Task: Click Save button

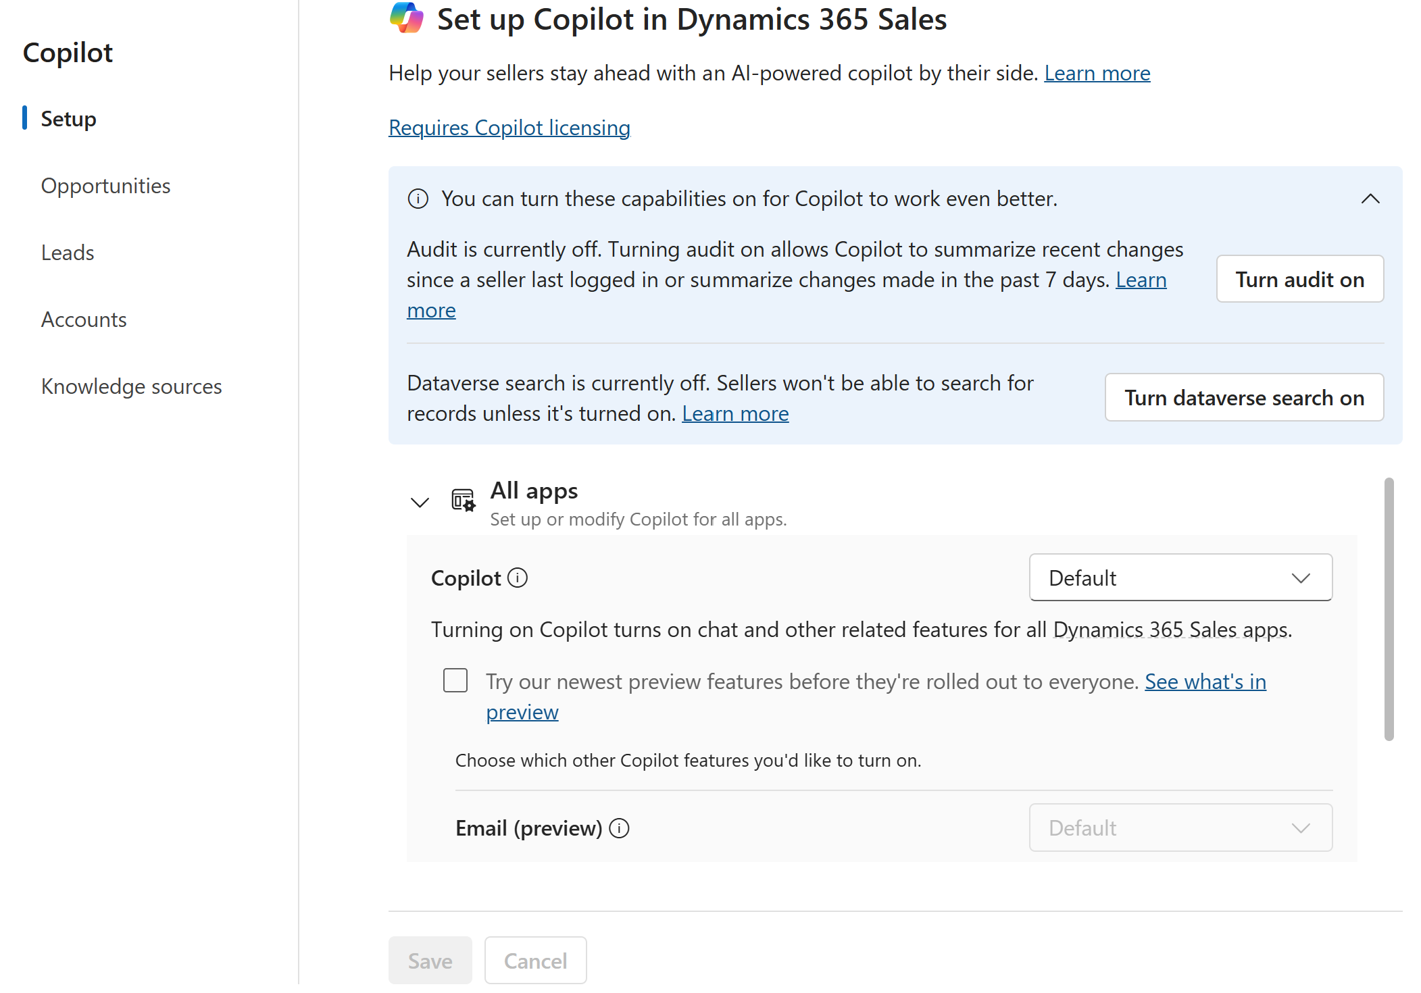Action: pyautogui.click(x=428, y=961)
